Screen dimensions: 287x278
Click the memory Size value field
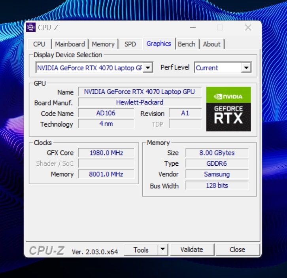pos(217,153)
